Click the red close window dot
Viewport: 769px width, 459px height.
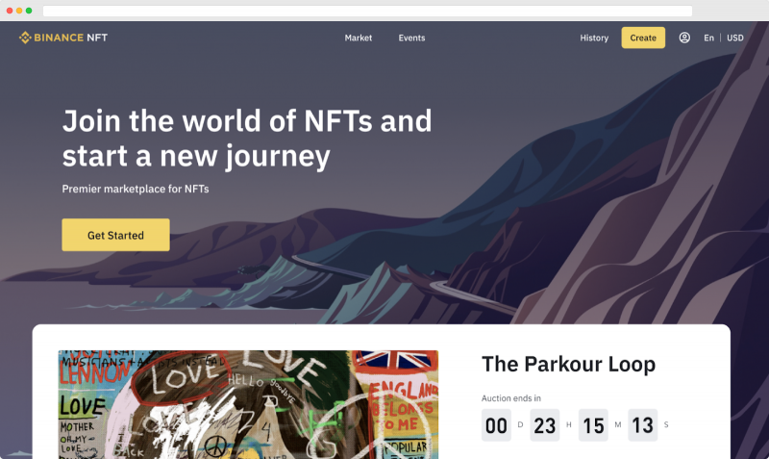pyautogui.click(x=10, y=11)
